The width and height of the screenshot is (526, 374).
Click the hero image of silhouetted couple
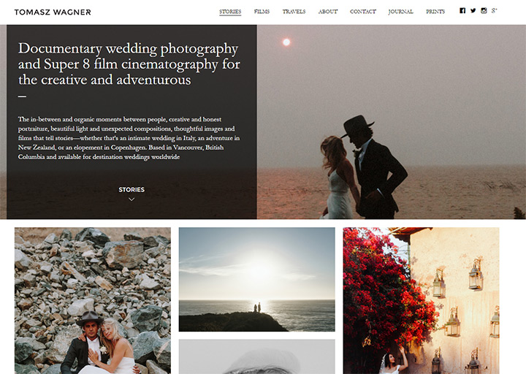pos(391,122)
